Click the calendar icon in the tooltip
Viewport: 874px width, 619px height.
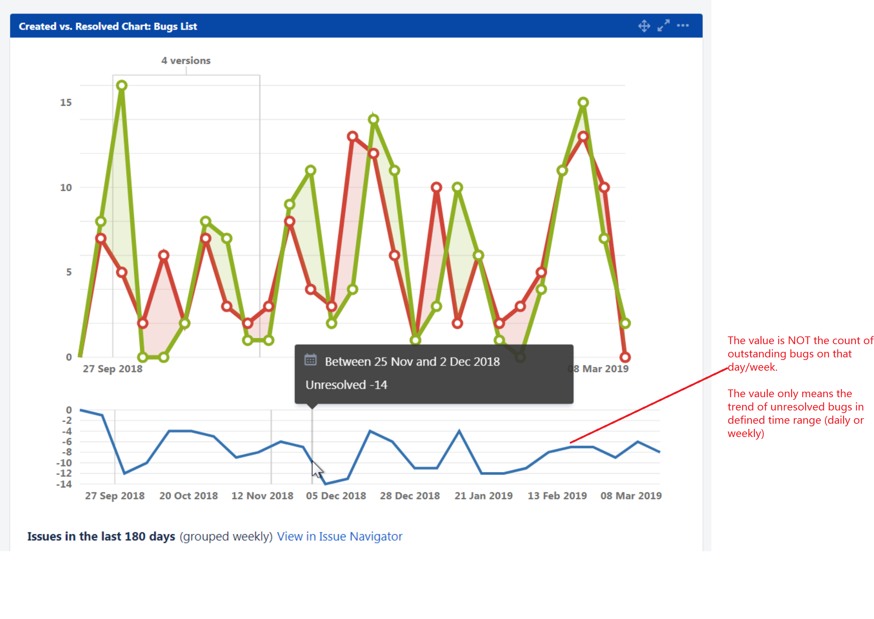[311, 360]
